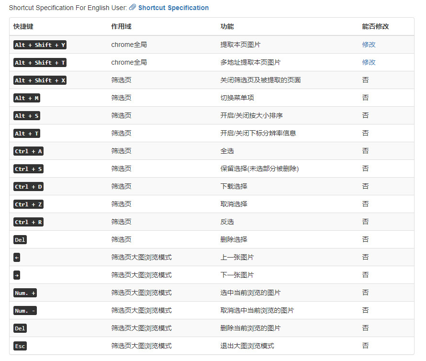Click the 作用域 column header

click(122, 27)
